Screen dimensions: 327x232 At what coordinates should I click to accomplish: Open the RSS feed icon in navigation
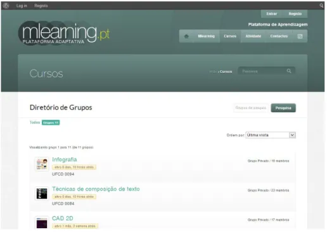(x=300, y=36)
